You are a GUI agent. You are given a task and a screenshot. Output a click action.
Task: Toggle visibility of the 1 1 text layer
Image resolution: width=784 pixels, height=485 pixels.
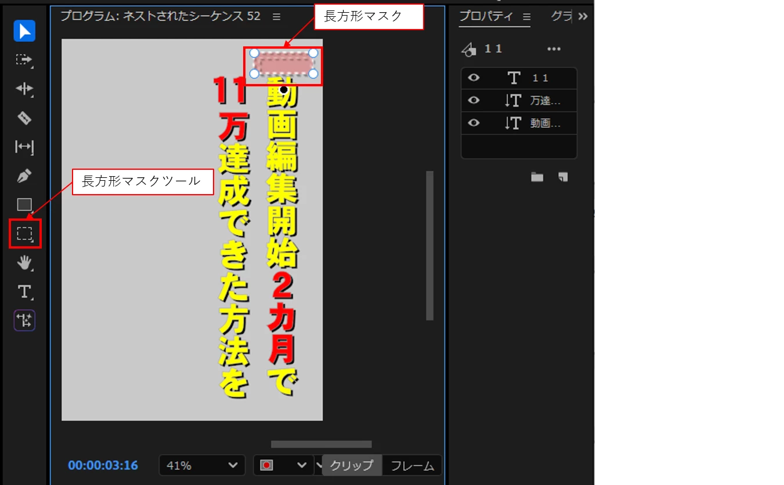click(474, 78)
